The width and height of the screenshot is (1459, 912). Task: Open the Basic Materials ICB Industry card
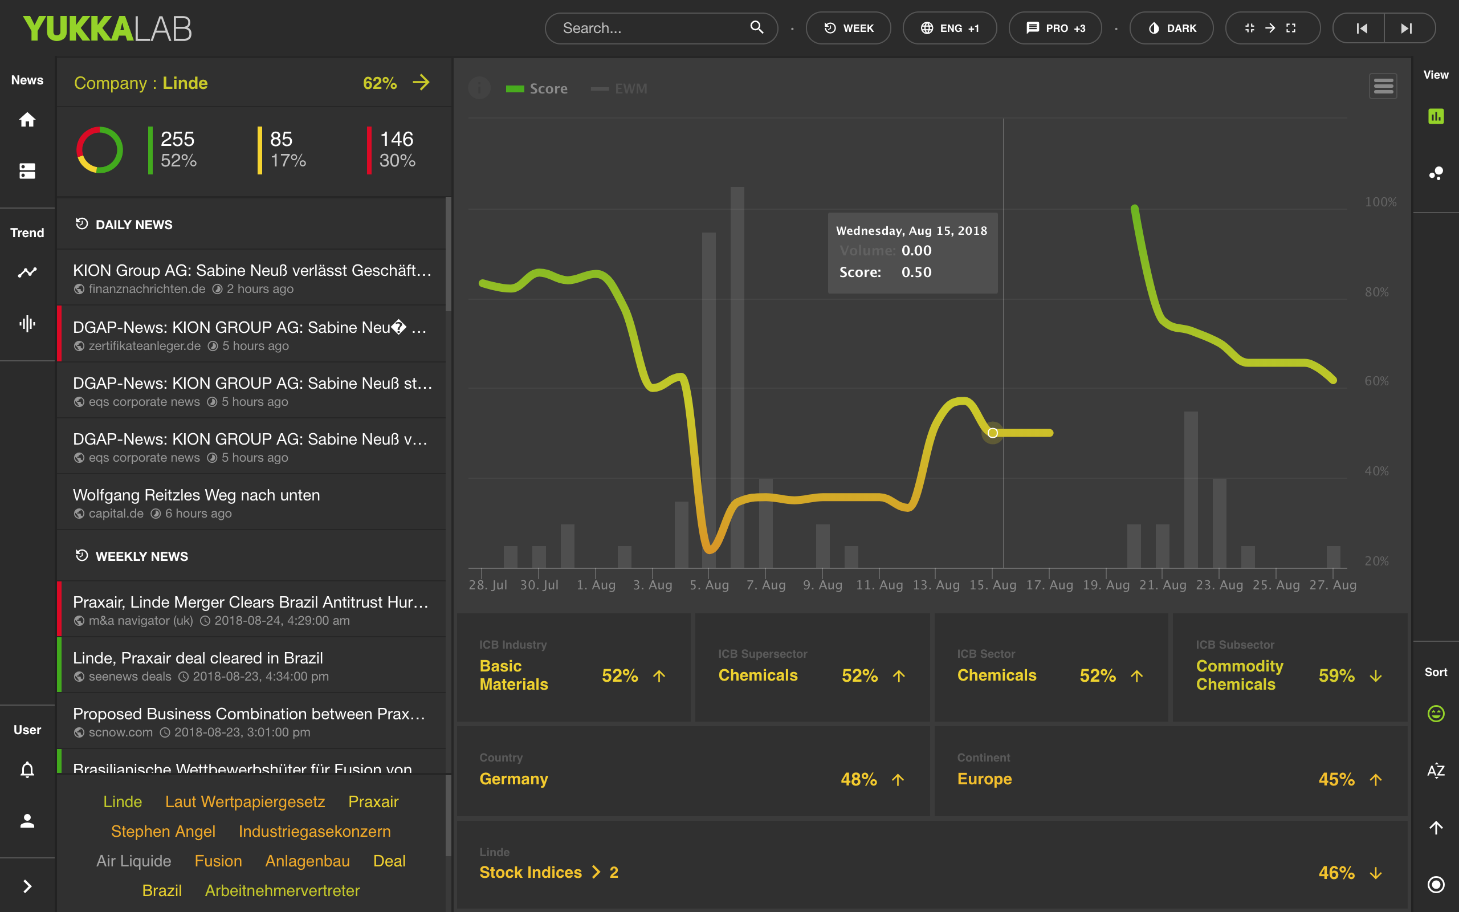(x=573, y=667)
